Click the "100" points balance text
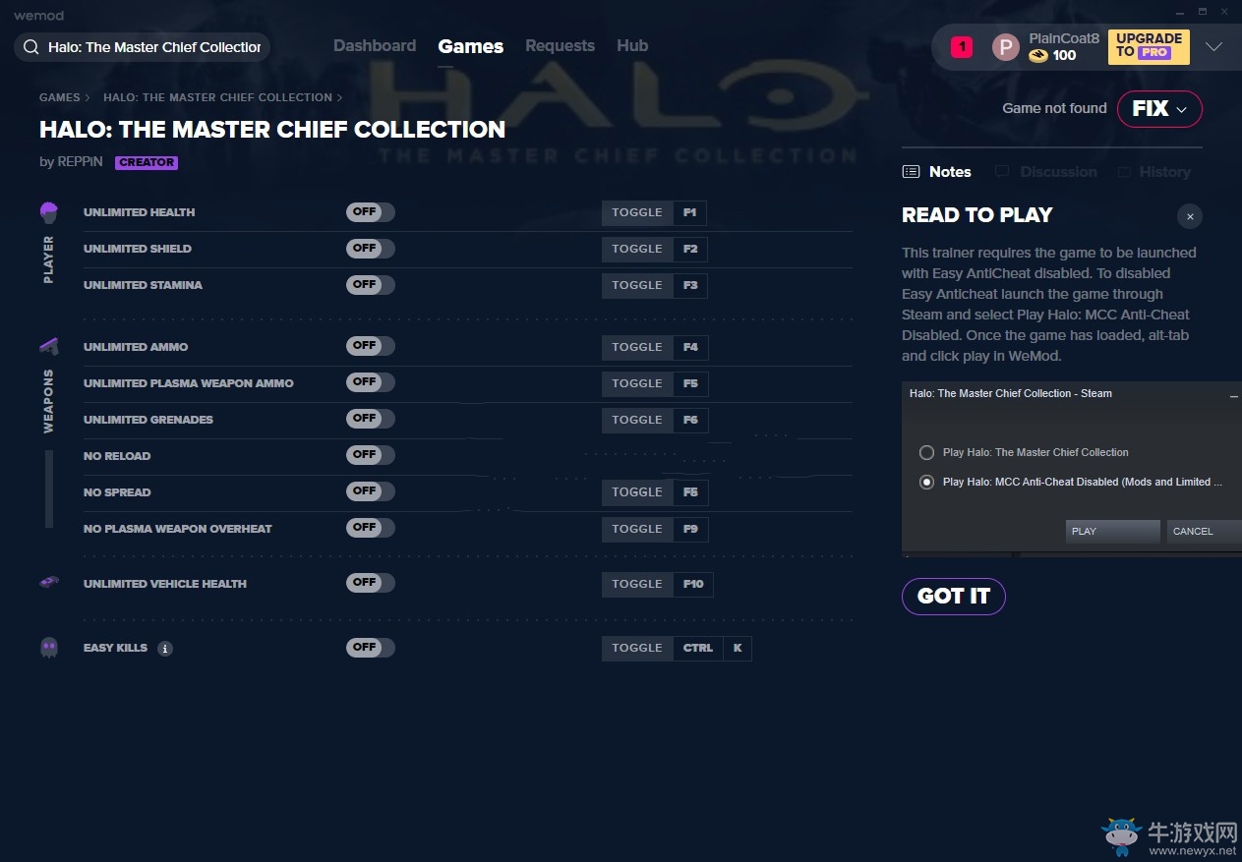1242x862 pixels. coord(1065,56)
